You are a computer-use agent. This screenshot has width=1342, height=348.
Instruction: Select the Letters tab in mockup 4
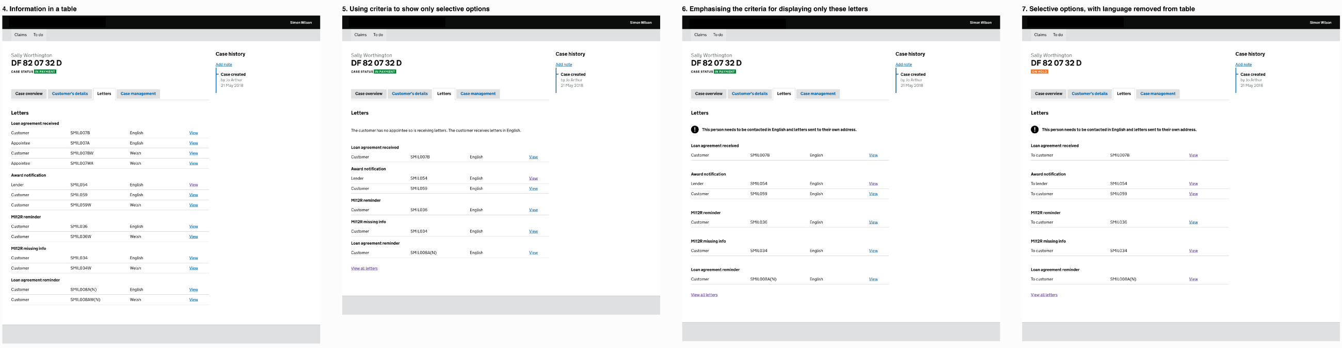click(x=104, y=94)
